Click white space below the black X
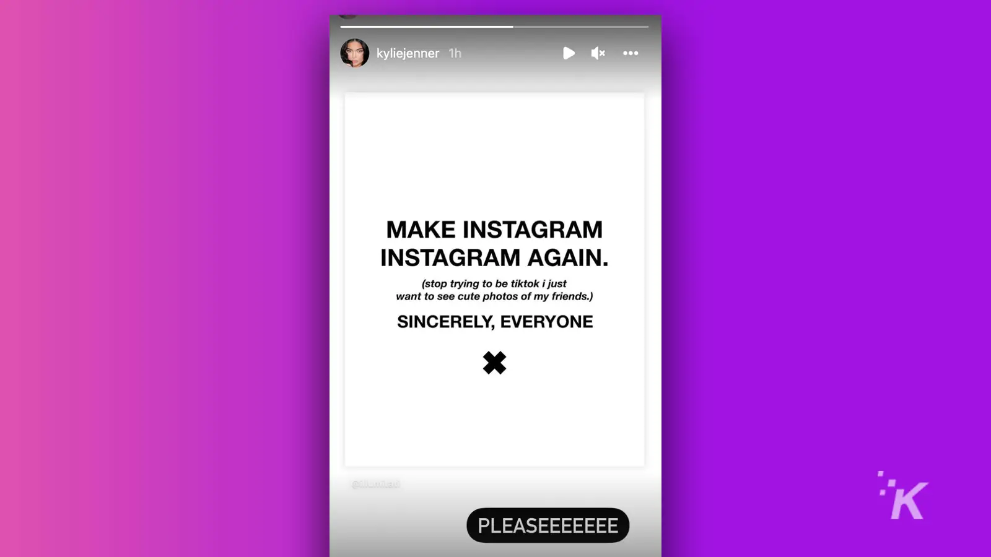The height and width of the screenshot is (557, 991). tap(494, 421)
